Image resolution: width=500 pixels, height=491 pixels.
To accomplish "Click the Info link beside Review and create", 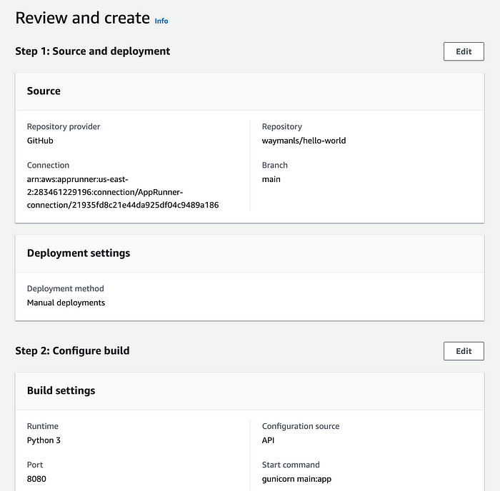I will pyautogui.click(x=161, y=21).
